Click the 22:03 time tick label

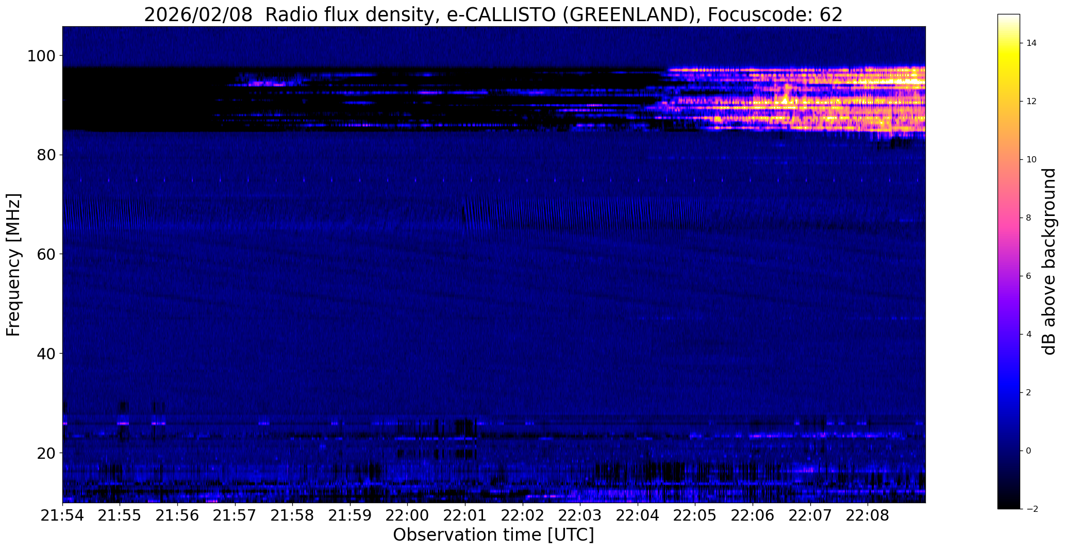coord(580,515)
